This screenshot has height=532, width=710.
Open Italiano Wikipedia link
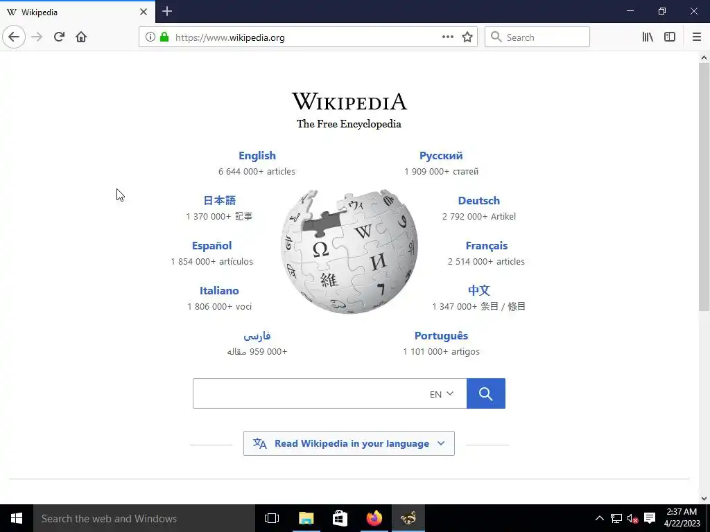[219, 290]
